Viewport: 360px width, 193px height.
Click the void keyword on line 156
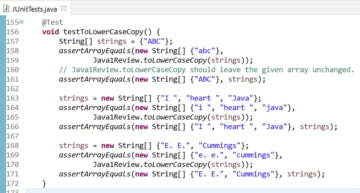50,32
